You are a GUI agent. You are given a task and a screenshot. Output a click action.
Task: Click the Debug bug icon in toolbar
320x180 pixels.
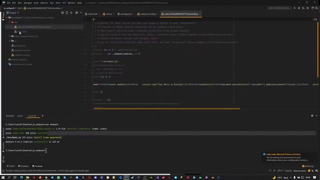pyautogui.click(x=299, y=8)
